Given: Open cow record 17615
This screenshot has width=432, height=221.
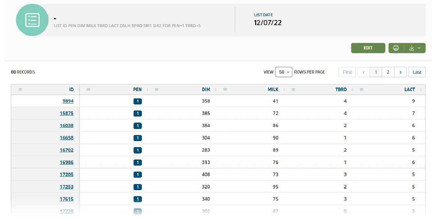Looking at the screenshot, I should click(x=66, y=199).
